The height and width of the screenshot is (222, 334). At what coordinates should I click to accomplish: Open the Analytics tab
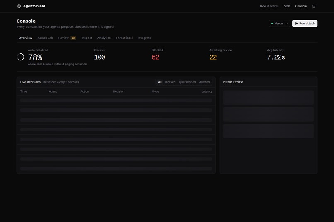point(104,38)
